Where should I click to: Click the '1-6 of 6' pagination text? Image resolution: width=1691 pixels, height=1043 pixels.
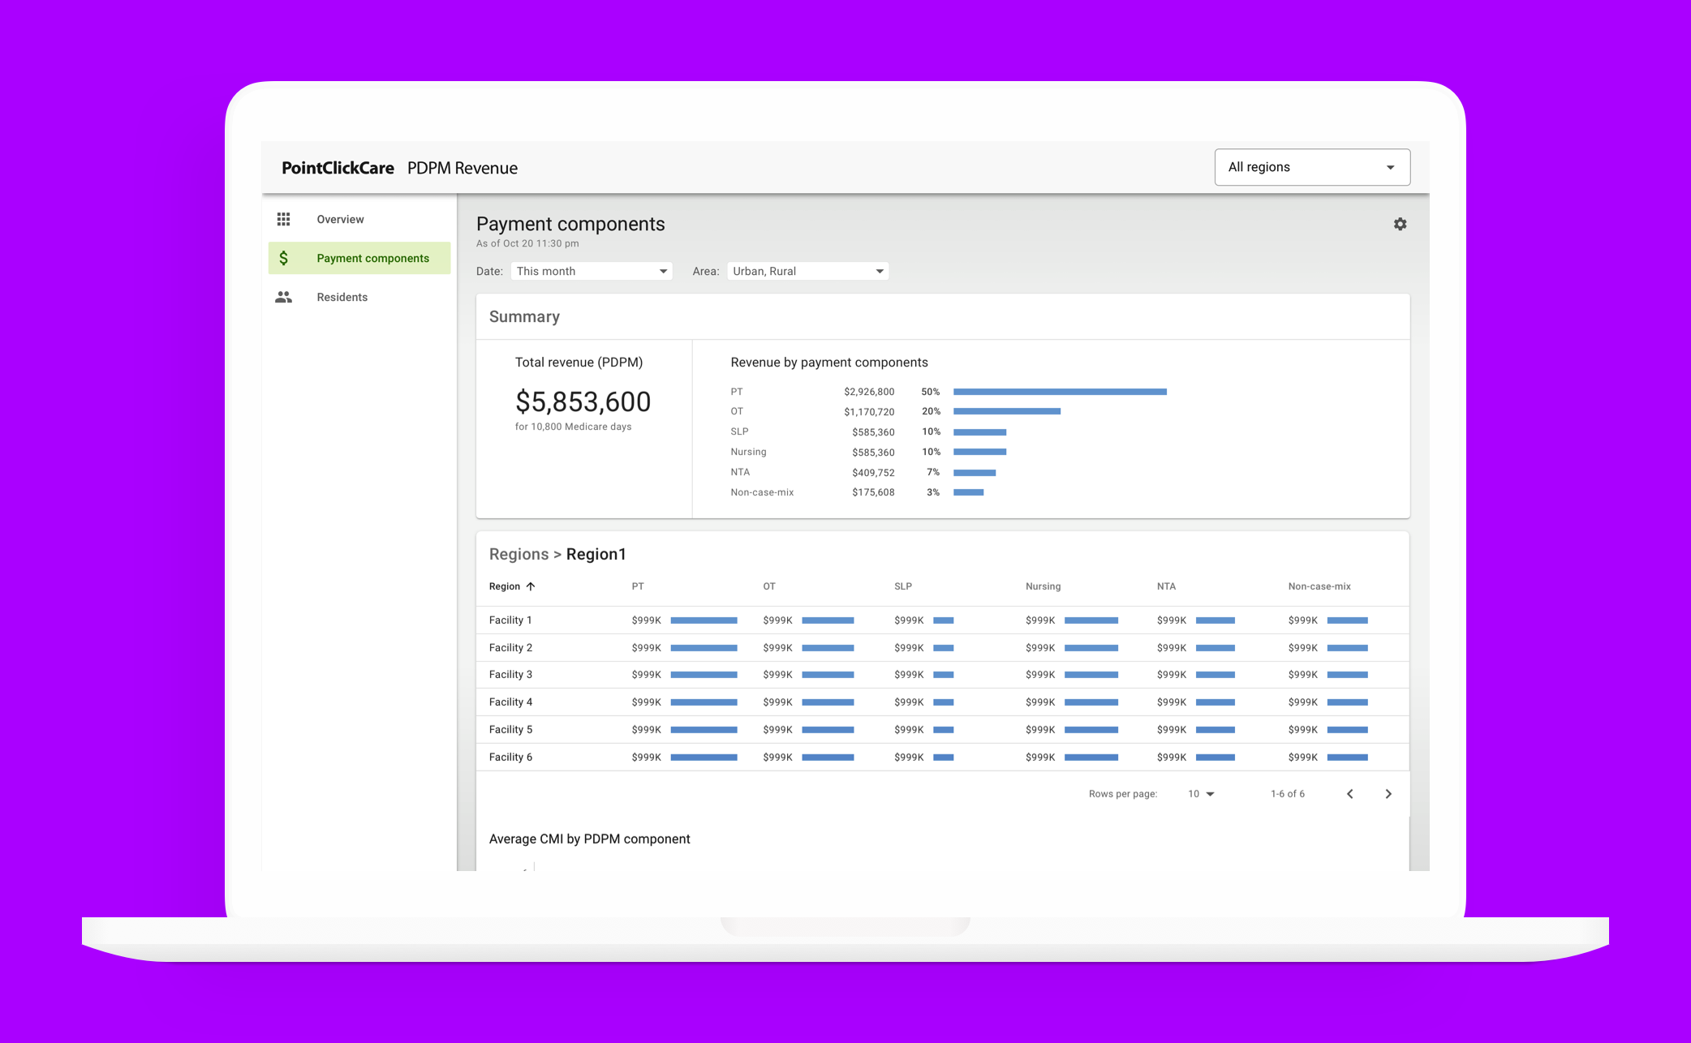1288,794
